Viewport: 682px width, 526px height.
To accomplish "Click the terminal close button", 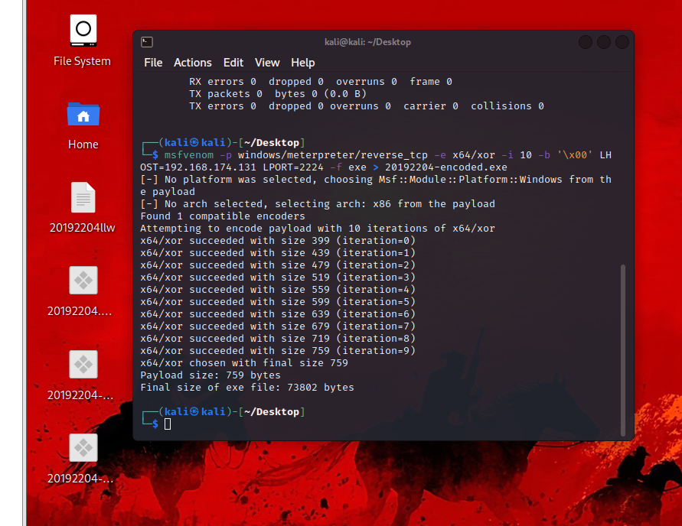I will point(622,42).
